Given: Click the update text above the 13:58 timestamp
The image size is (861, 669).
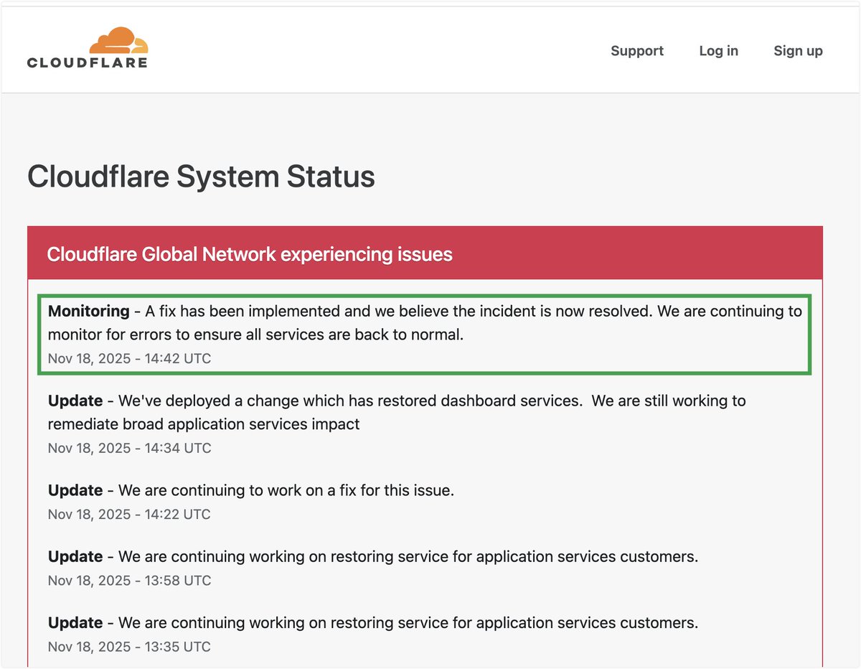Looking at the screenshot, I should pyautogui.click(x=408, y=556).
